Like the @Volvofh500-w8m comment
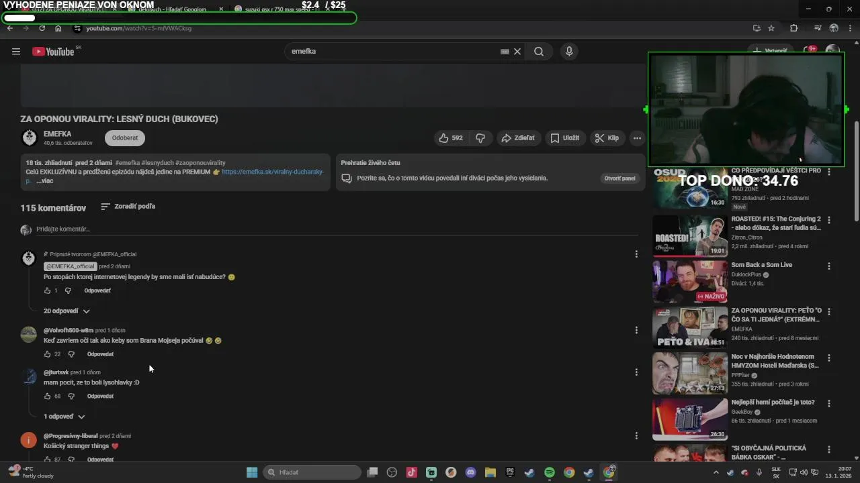This screenshot has height=483, width=860. (x=47, y=354)
